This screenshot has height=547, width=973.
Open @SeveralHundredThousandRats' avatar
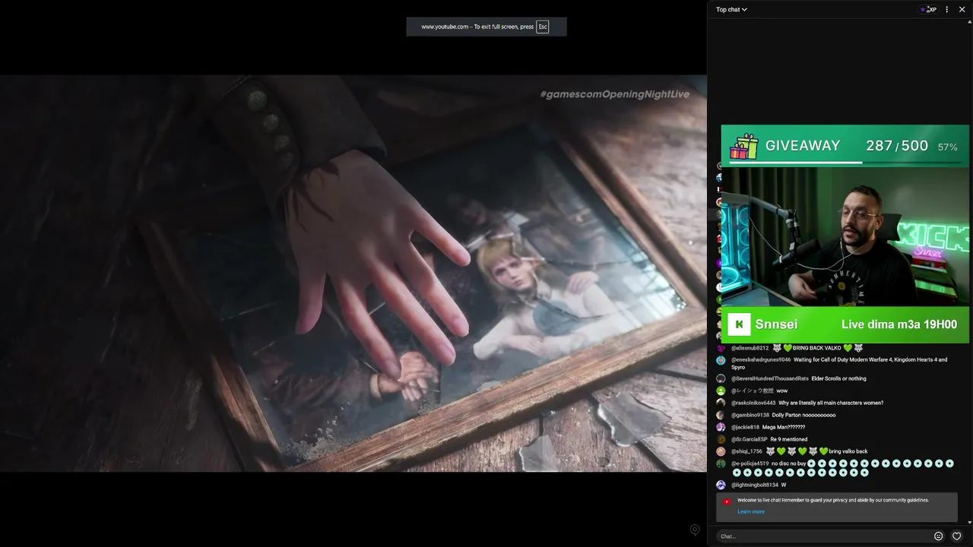click(721, 378)
